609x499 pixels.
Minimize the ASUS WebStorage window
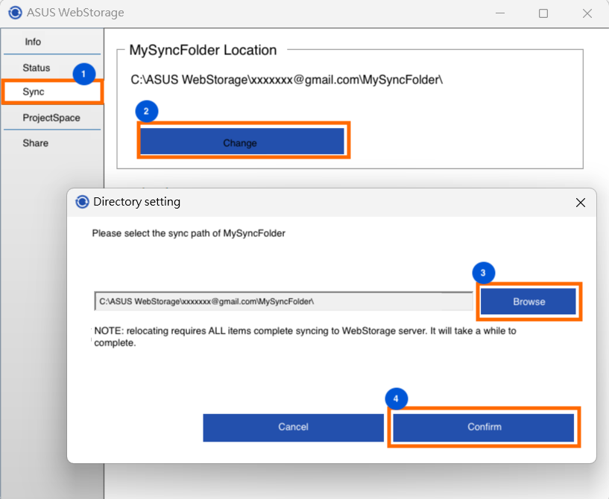pyautogui.click(x=500, y=13)
